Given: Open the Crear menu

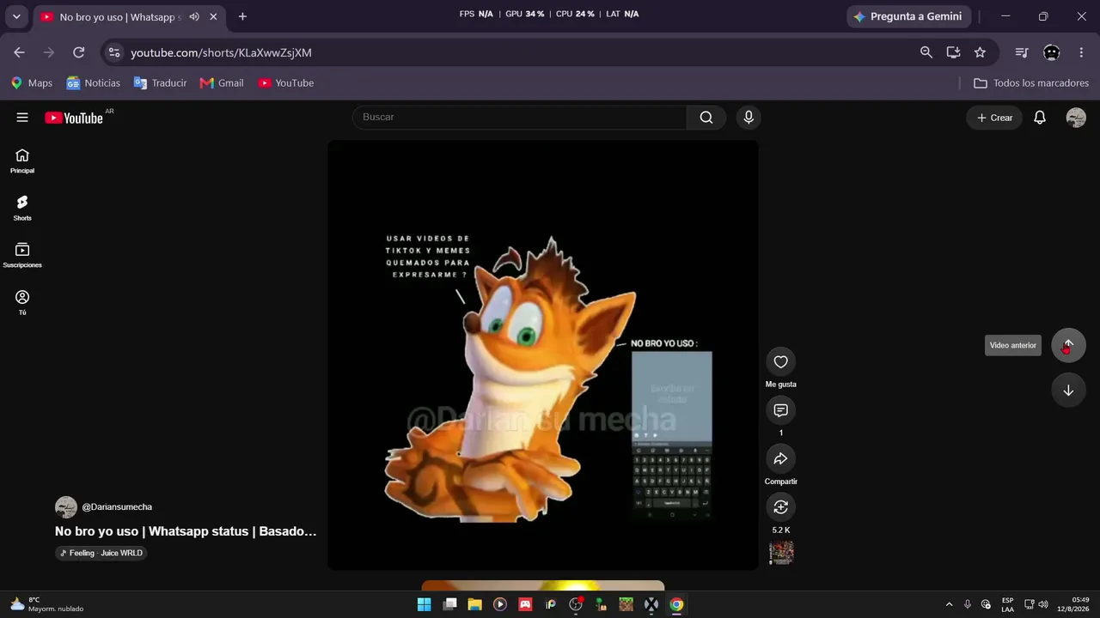Looking at the screenshot, I should tap(994, 118).
